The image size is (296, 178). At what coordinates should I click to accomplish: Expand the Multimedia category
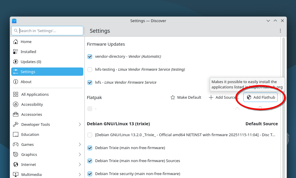(x=79, y=174)
